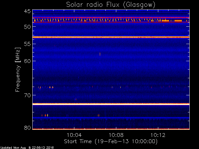
Task: Click the 55 frequency tick label
Action: pyautogui.click(x=27, y=44)
